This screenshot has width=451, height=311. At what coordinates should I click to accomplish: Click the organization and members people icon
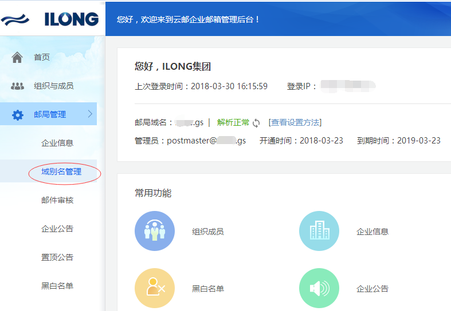point(17,86)
